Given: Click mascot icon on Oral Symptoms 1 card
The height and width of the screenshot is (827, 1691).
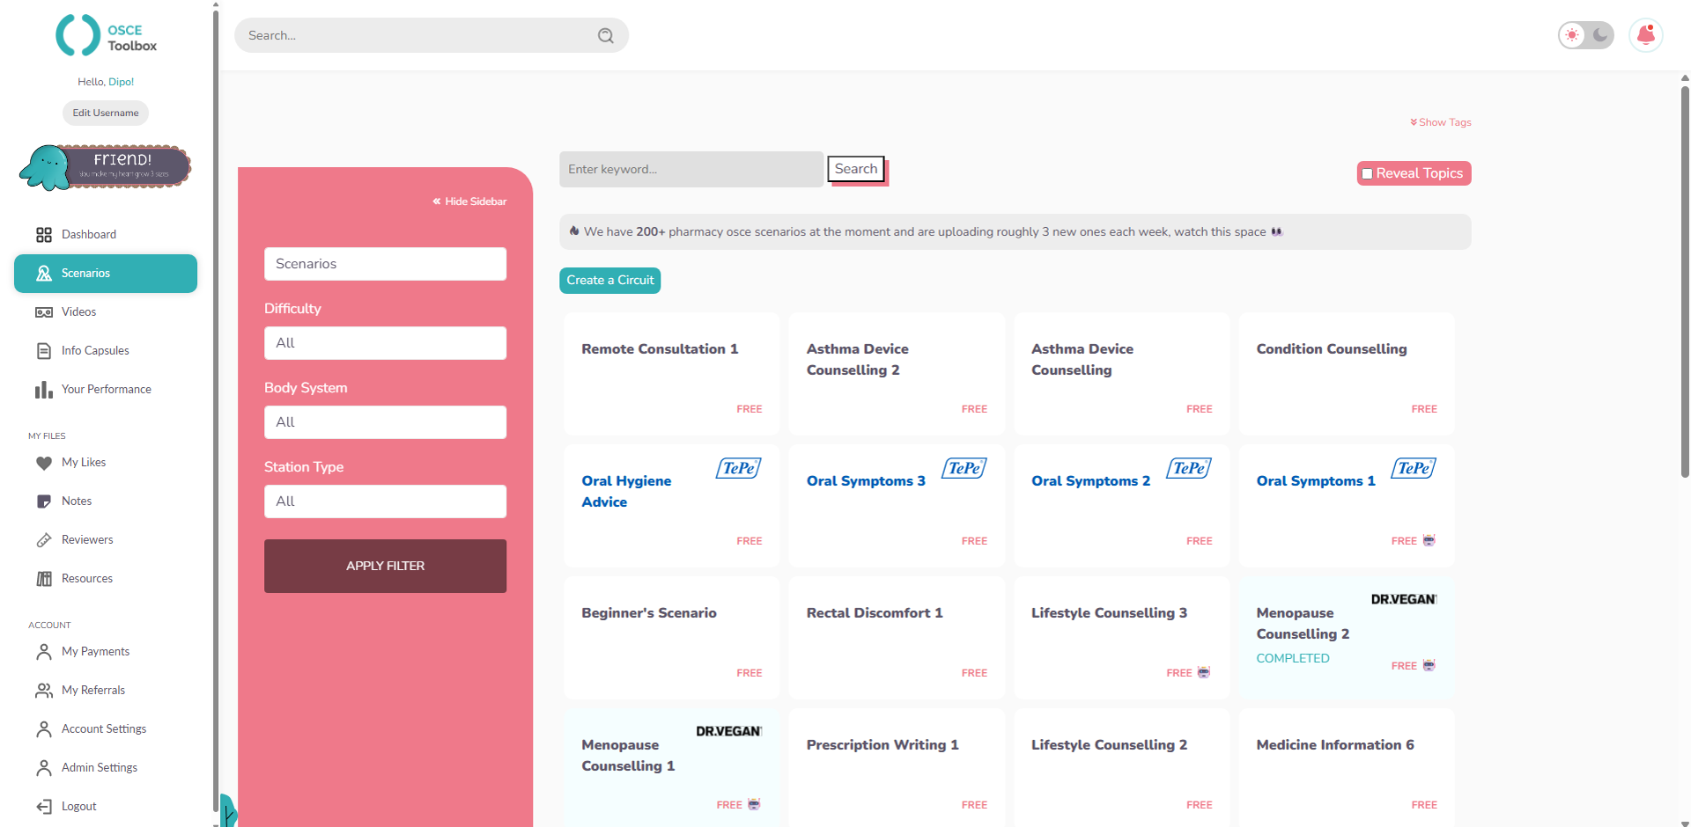Looking at the screenshot, I should tap(1429, 540).
